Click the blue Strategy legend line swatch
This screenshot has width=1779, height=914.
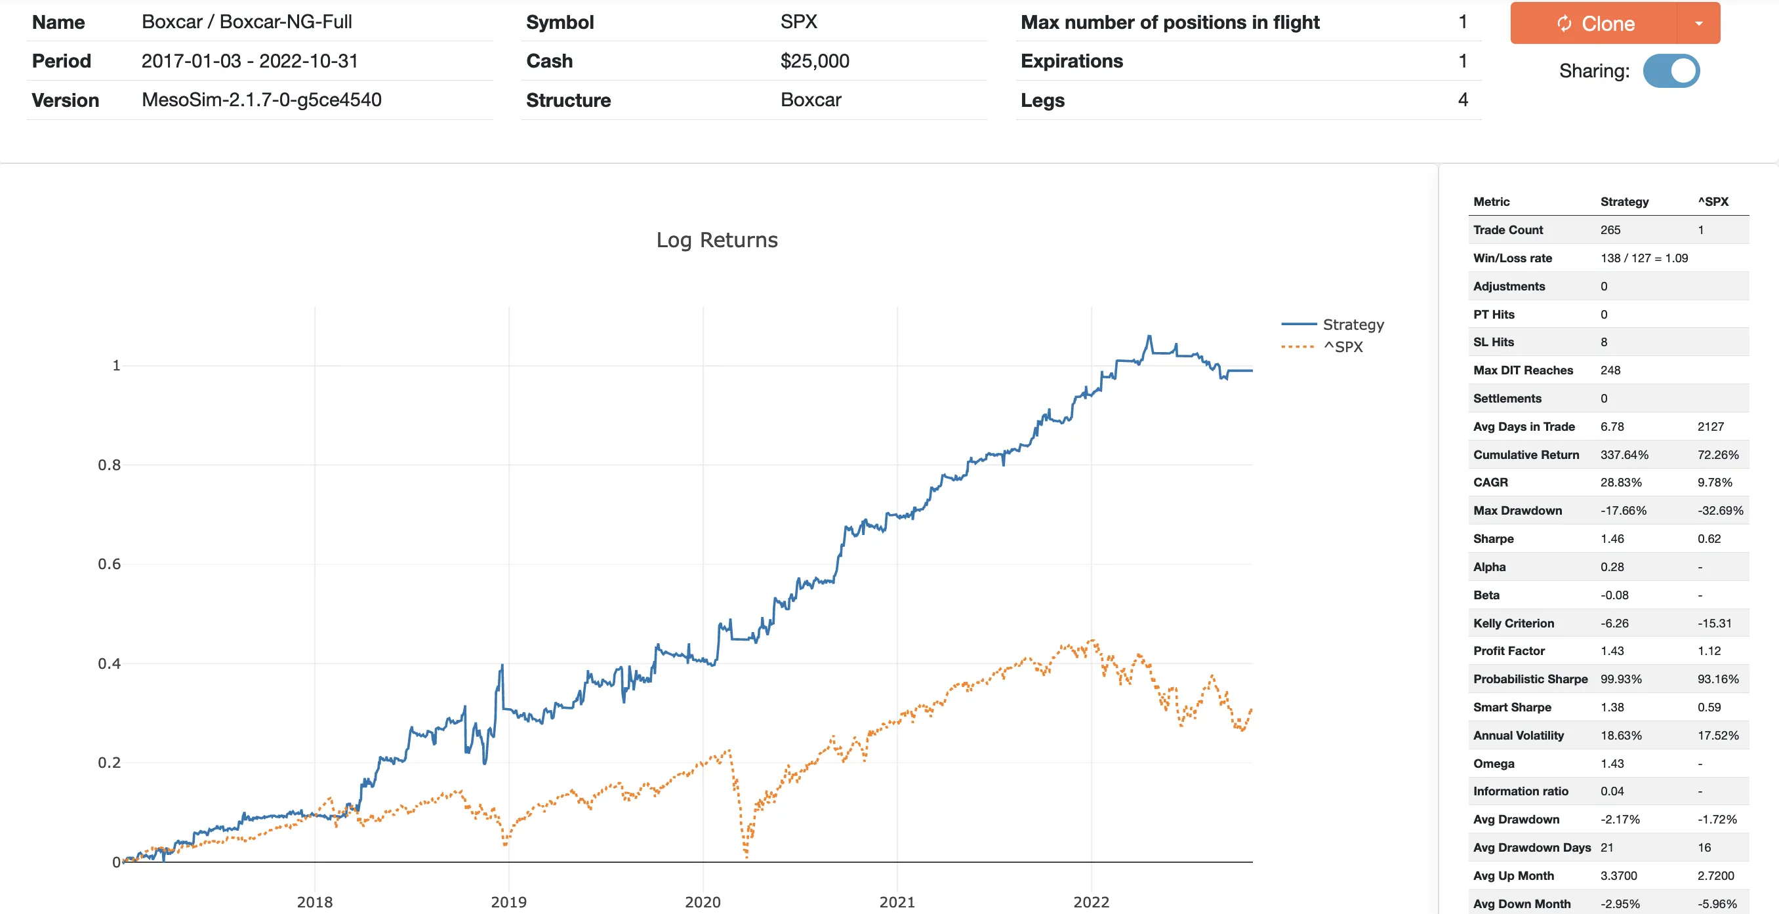coord(1299,324)
